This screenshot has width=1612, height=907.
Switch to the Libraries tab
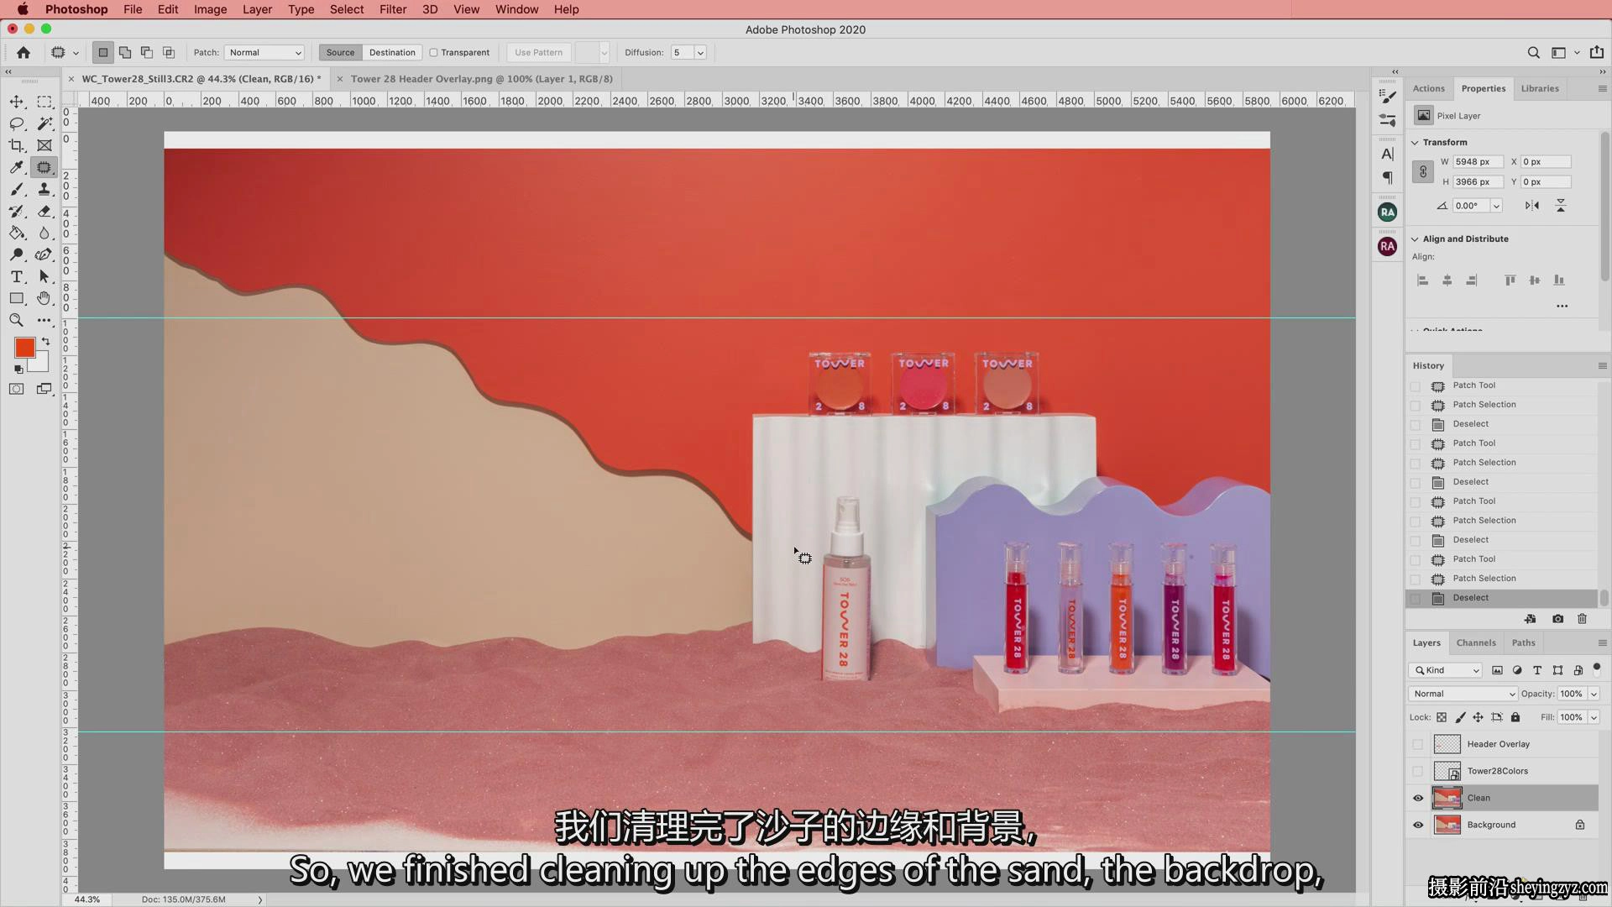click(x=1540, y=88)
